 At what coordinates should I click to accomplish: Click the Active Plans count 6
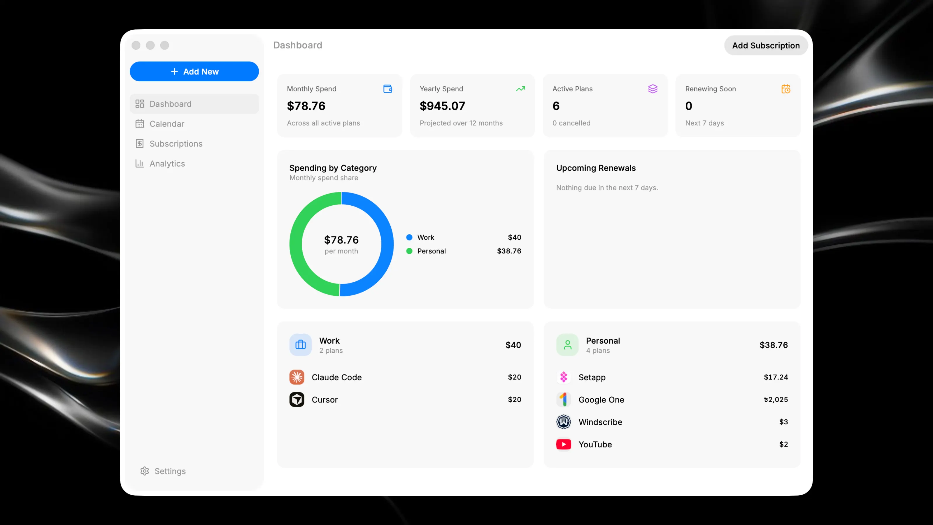[x=556, y=106]
